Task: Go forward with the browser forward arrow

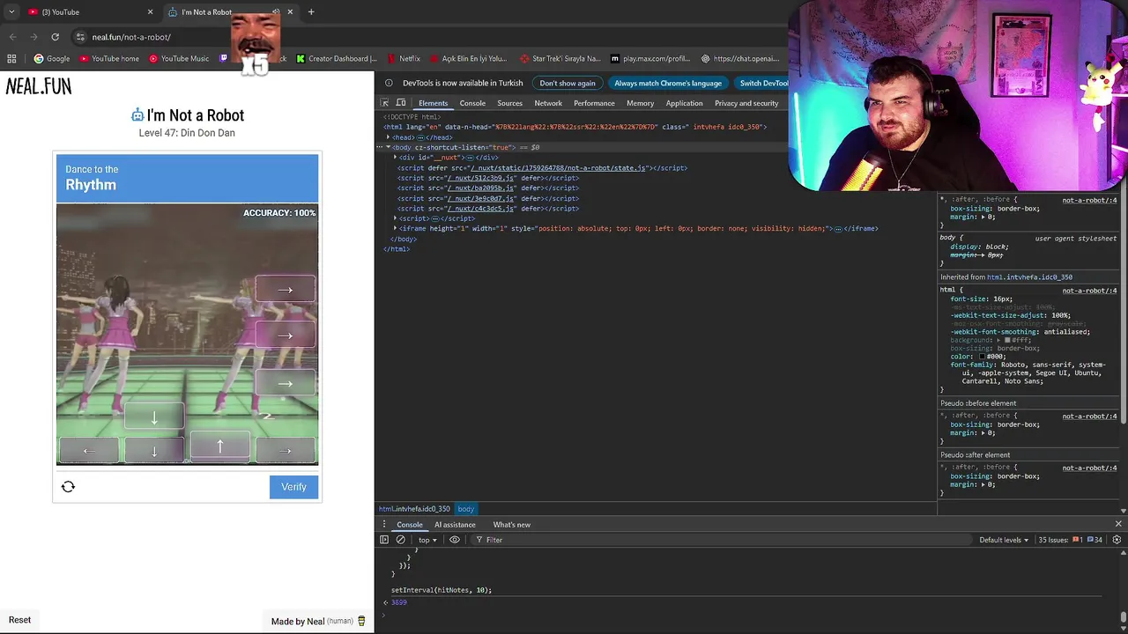Action: tap(33, 37)
